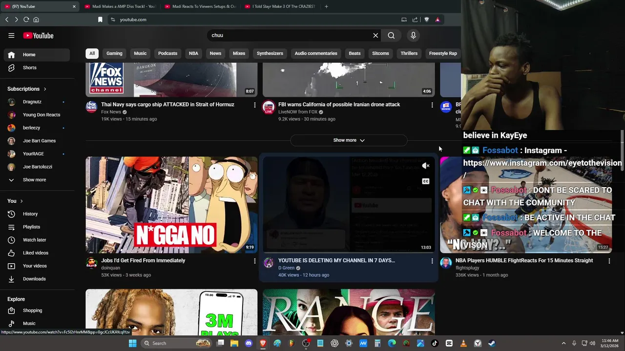Clear the search box text with X
Viewport: 625px width, 351px height.
coord(375,36)
